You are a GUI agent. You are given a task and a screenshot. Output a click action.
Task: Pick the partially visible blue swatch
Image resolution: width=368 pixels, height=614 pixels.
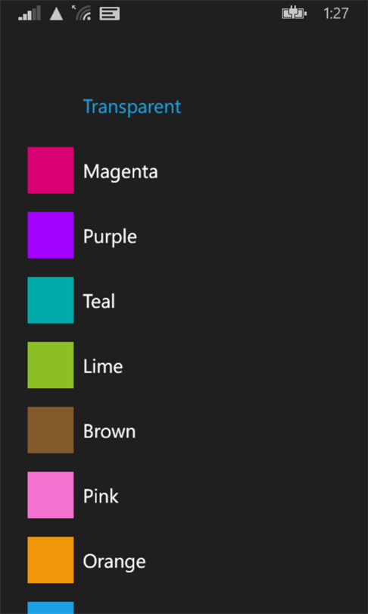click(x=51, y=608)
